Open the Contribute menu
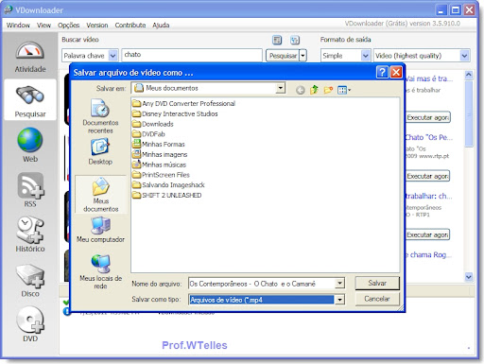484x364 pixels. pyautogui.click(x=130, y=26)
